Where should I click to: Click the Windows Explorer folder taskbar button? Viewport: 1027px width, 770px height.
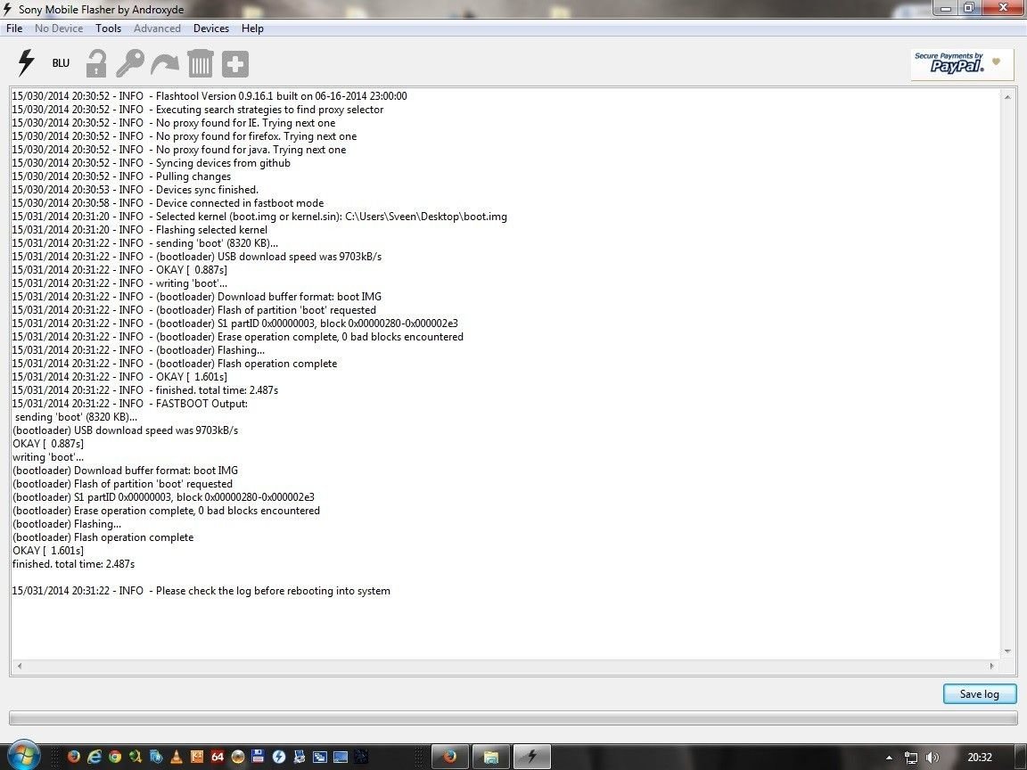pos(490,757)
